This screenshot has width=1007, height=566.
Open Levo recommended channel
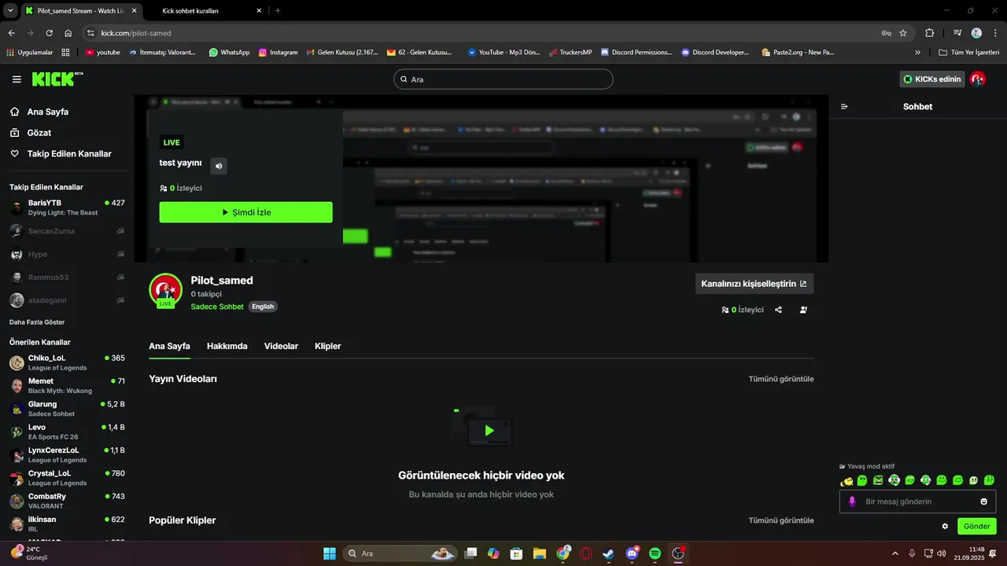click(67, 432)
